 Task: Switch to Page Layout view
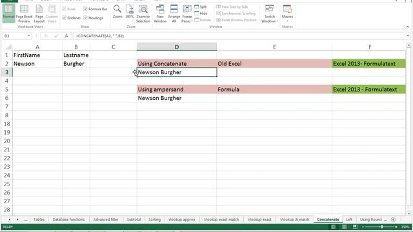click(39, 14)
